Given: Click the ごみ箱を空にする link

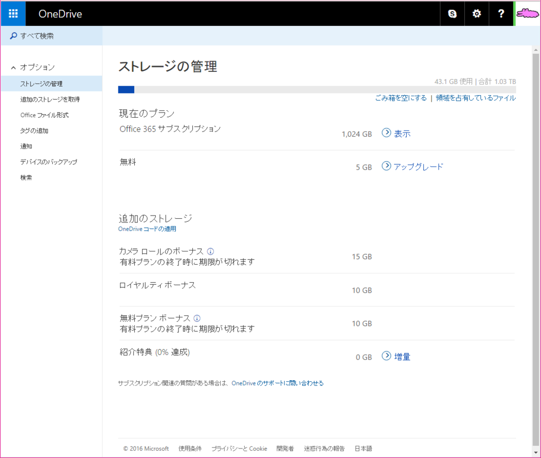Looking at the screenshot, I should (401, 98).
